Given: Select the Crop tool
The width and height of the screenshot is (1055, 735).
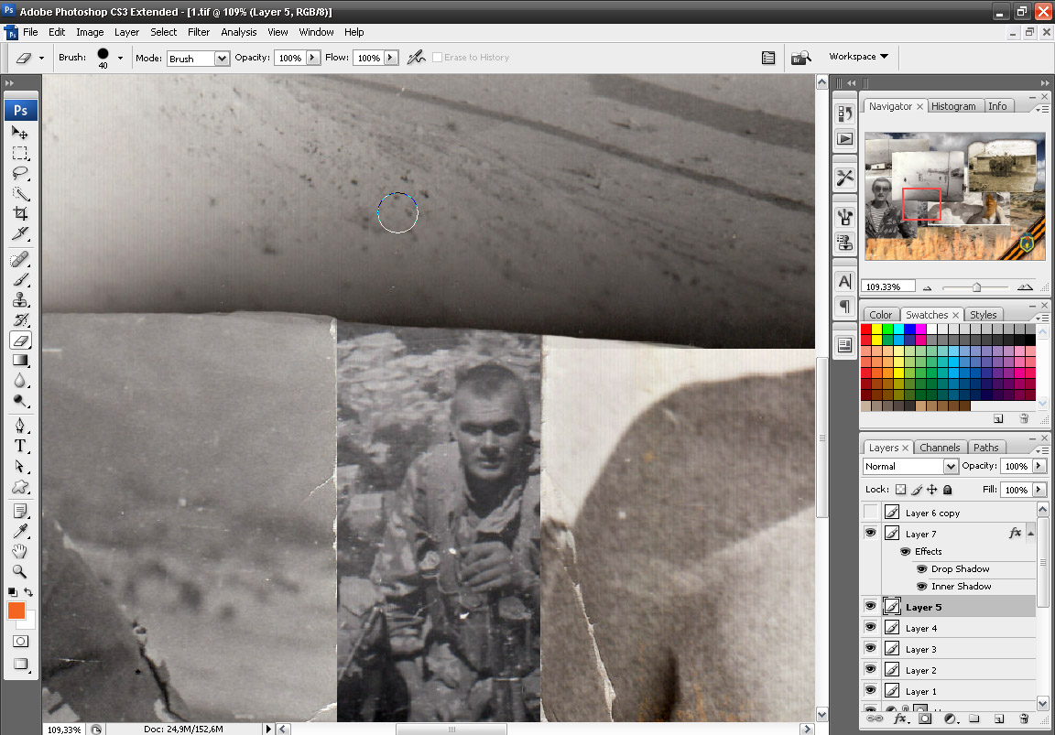Looking at the screenshot, I should [20, 214].
